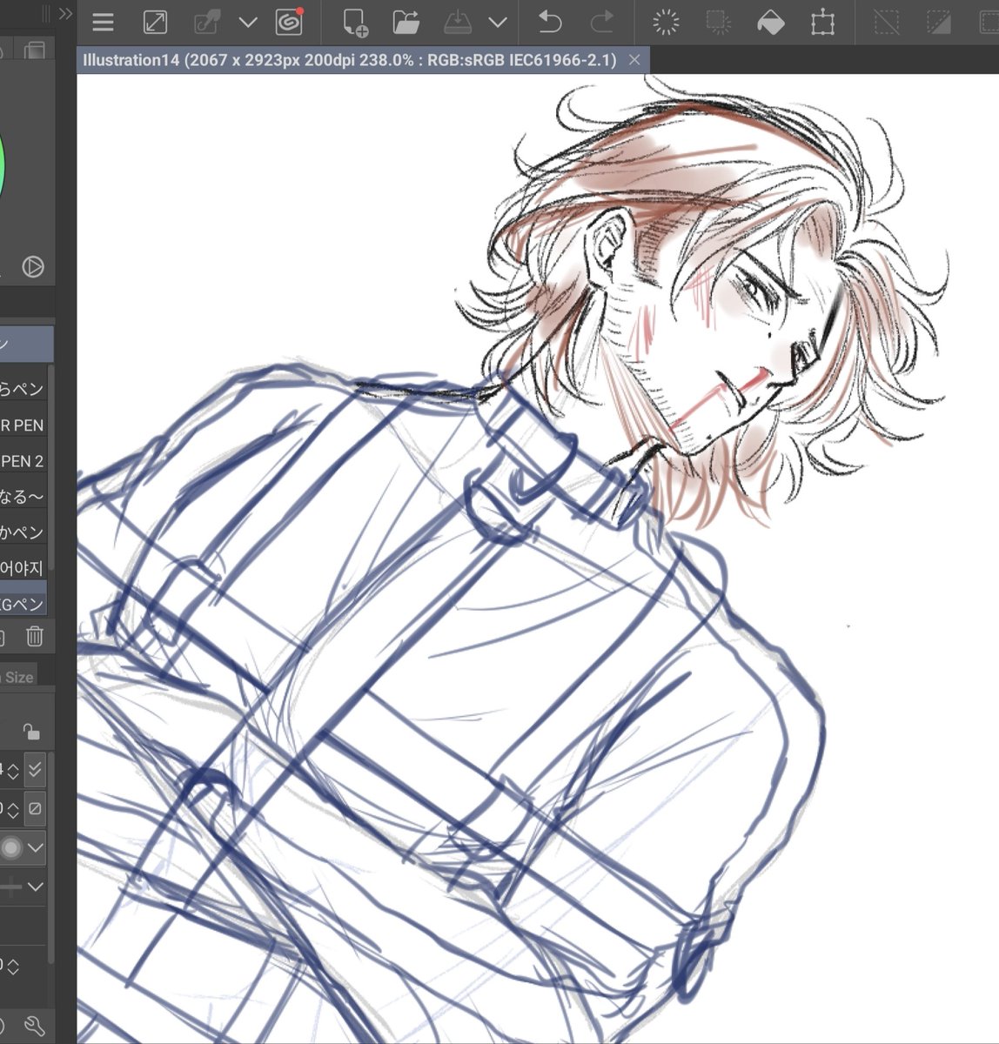The height and width of the screenshot is (1044, 999).
Task: Click the invert selection icon
Action: [939, 23]
